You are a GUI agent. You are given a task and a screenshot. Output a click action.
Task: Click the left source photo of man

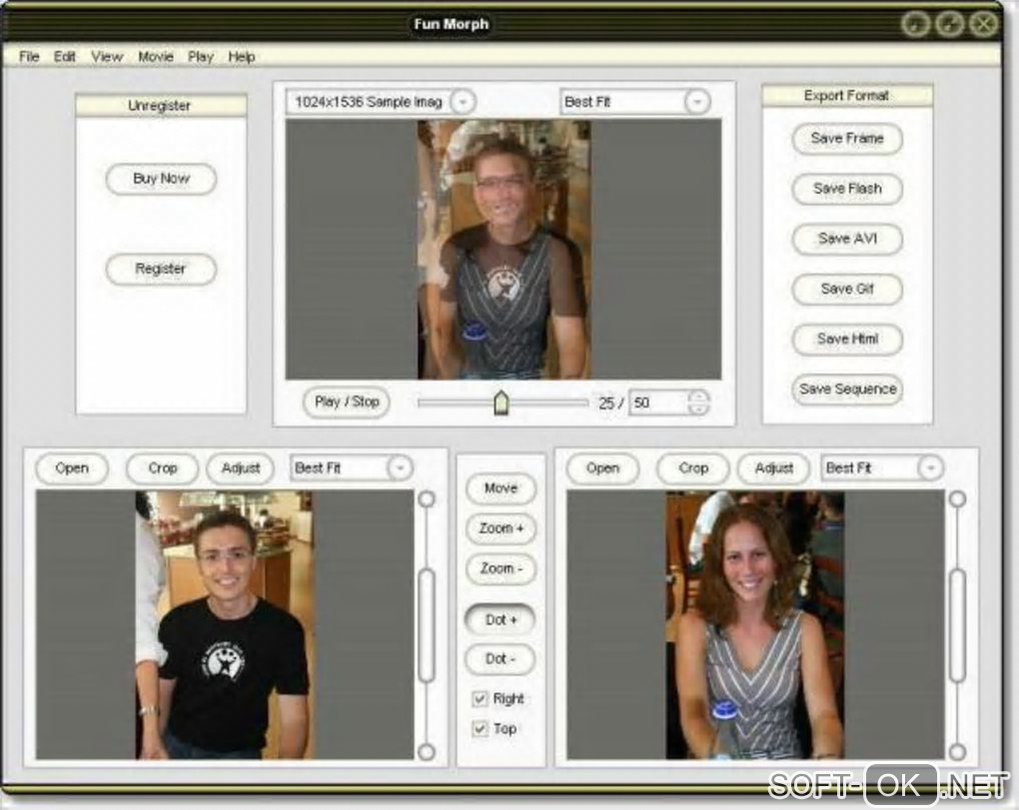coord(224,625)
